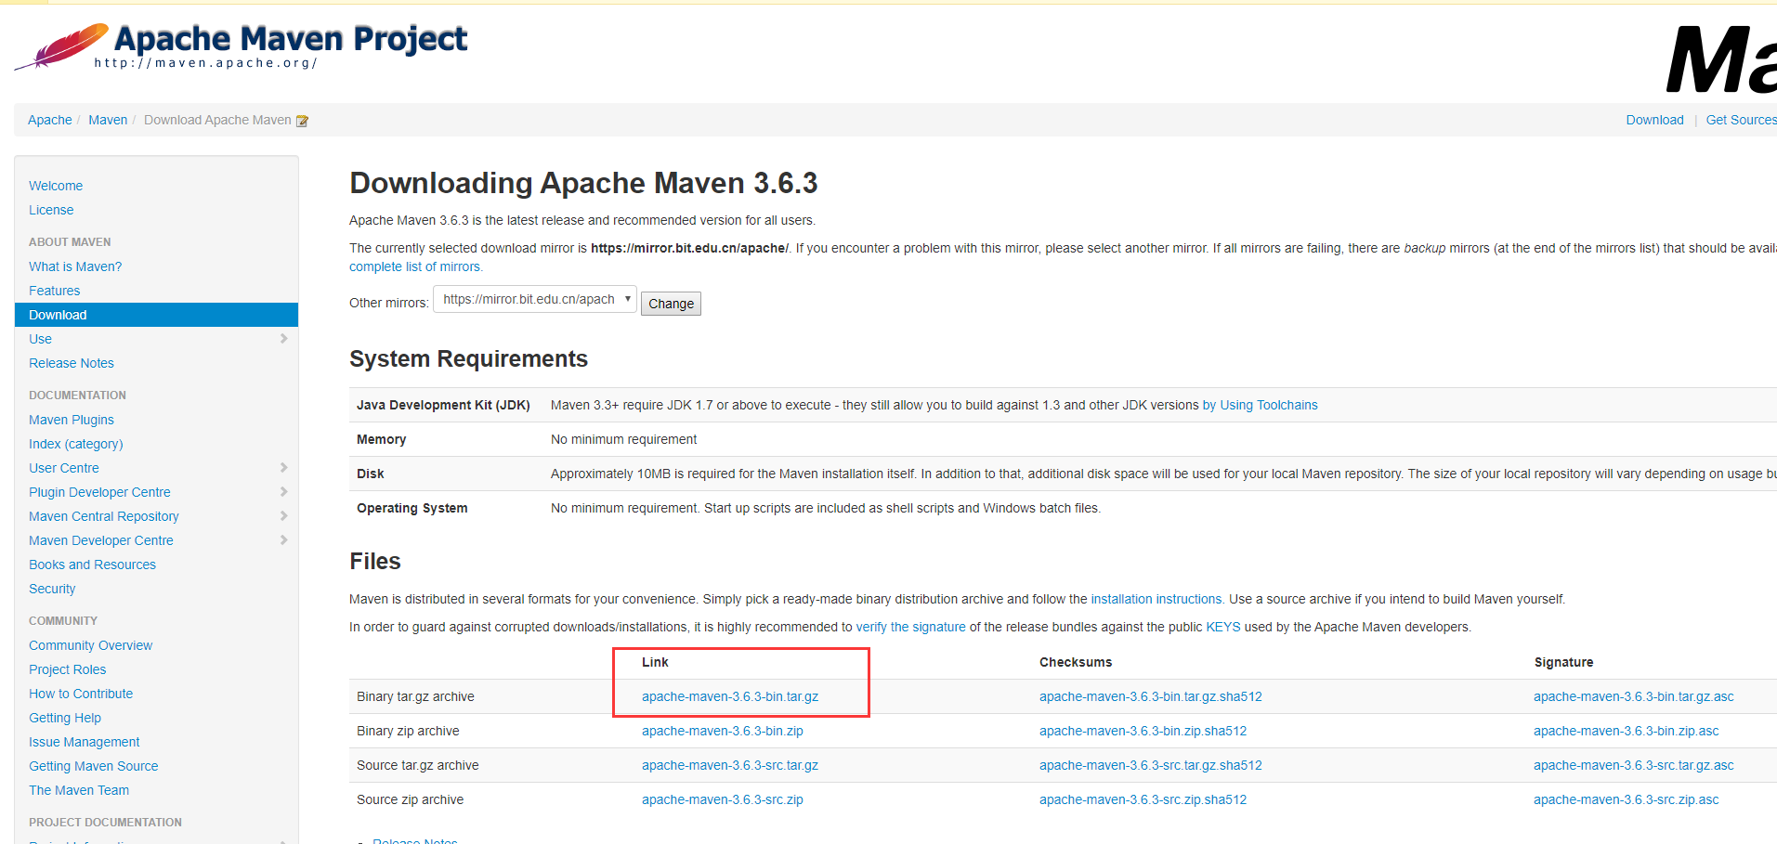Image resolution: width=1777 pixels, height=844 pixels.
Task: Open the License sidebar link
Action: click(51, 210)
